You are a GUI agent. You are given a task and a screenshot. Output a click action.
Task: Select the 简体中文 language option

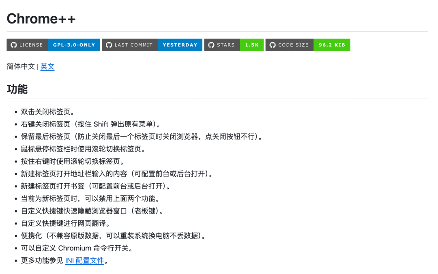(21, 66)
